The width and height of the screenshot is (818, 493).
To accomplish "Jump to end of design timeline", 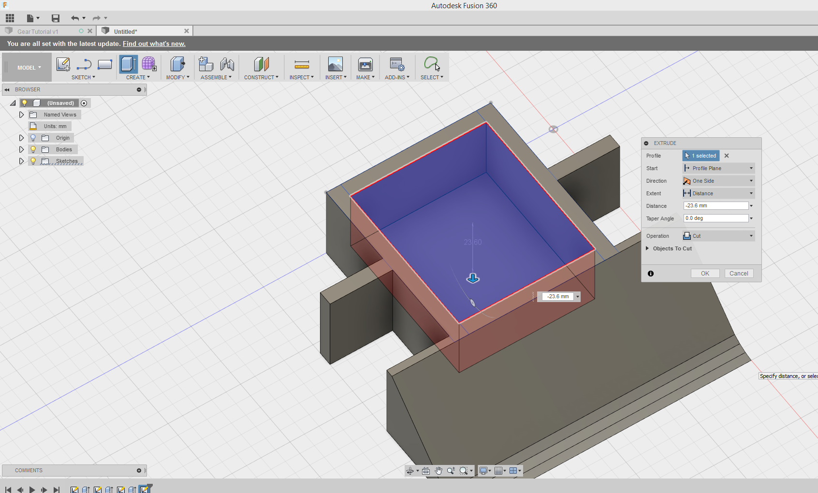I will (57, 490).
